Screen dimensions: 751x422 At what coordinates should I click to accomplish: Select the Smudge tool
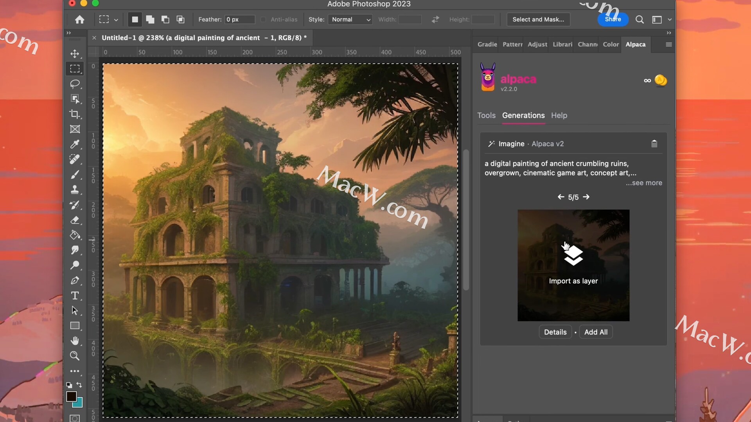pyautogui.click(x=75, y=250)
